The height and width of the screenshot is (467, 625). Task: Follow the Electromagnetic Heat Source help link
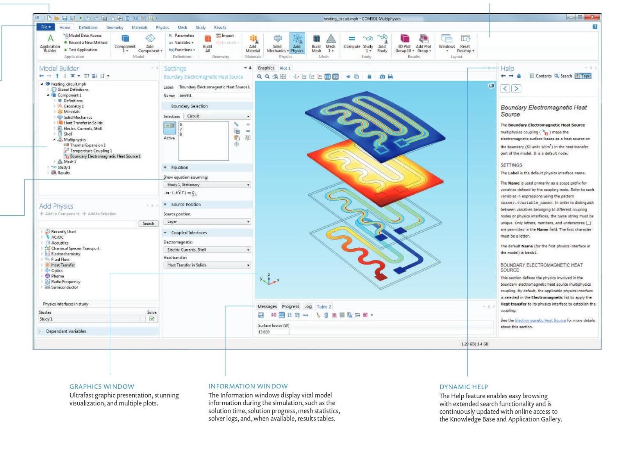tap(540, 320)
